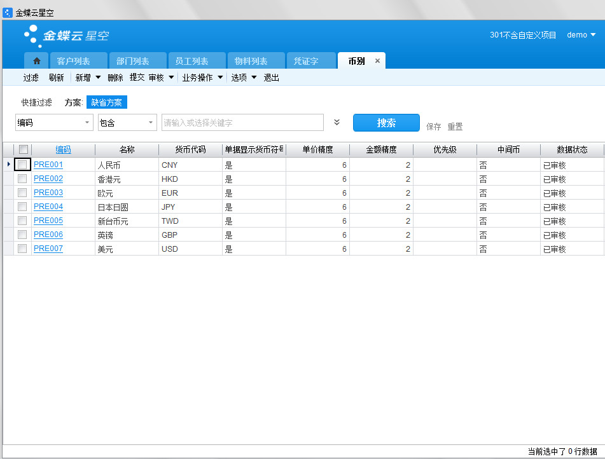
Task: Click 刷新 in the toolbar
Action: coord(56,78)
